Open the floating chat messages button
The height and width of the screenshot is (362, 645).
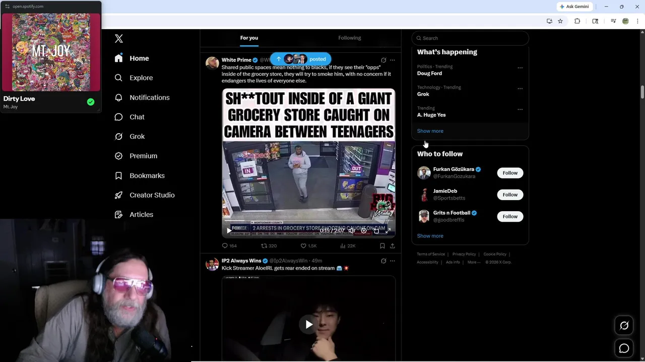pyautogui.click(x=624, y=348)
